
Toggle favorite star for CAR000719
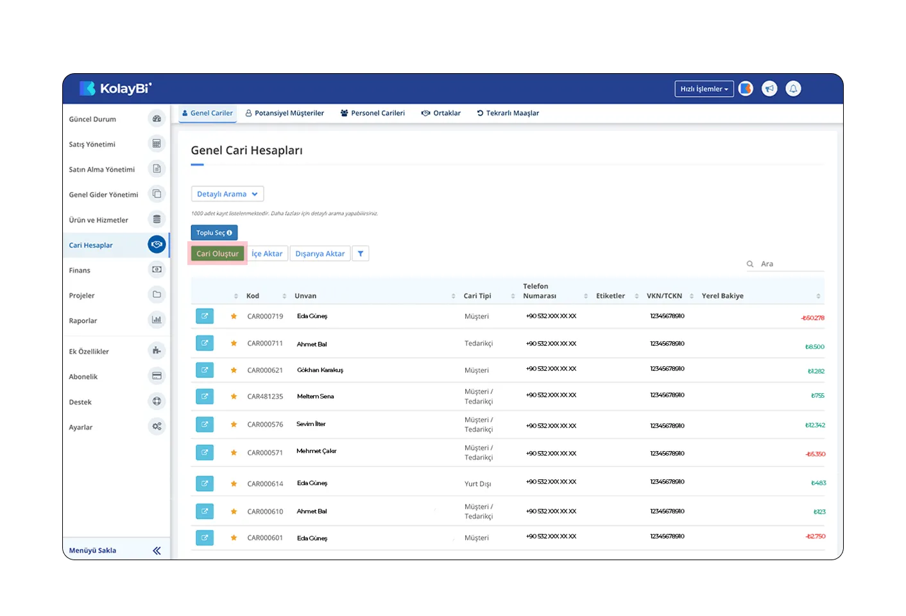pyautogui.click(x=234, y=316)
